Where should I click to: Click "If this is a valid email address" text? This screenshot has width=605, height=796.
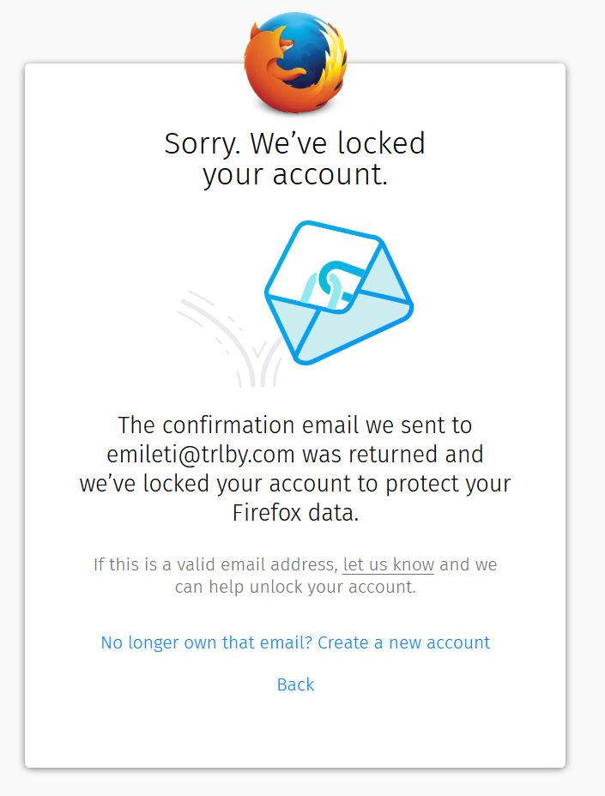click(215, 565)
